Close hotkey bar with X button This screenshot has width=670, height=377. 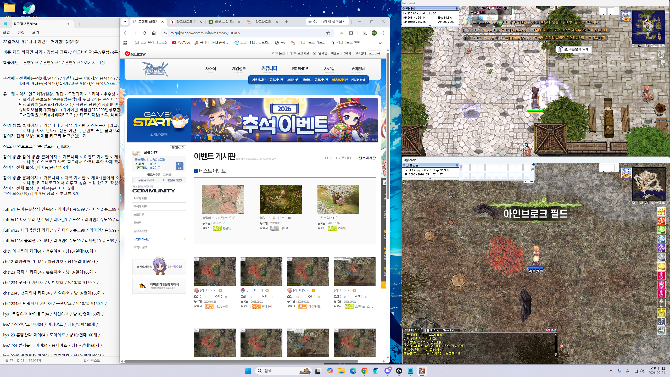[533, 165]
